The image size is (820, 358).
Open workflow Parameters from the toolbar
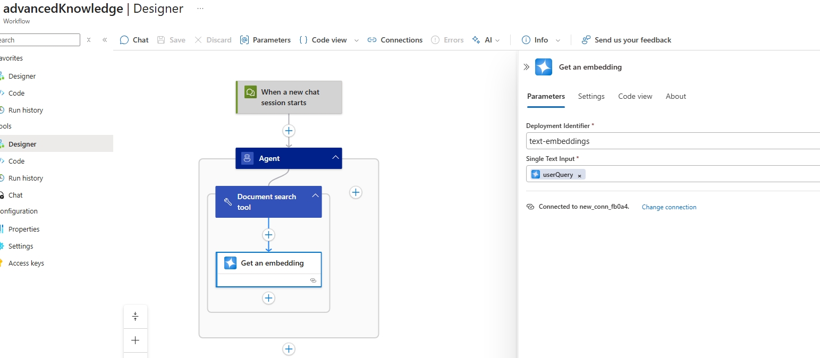[265, 40]
